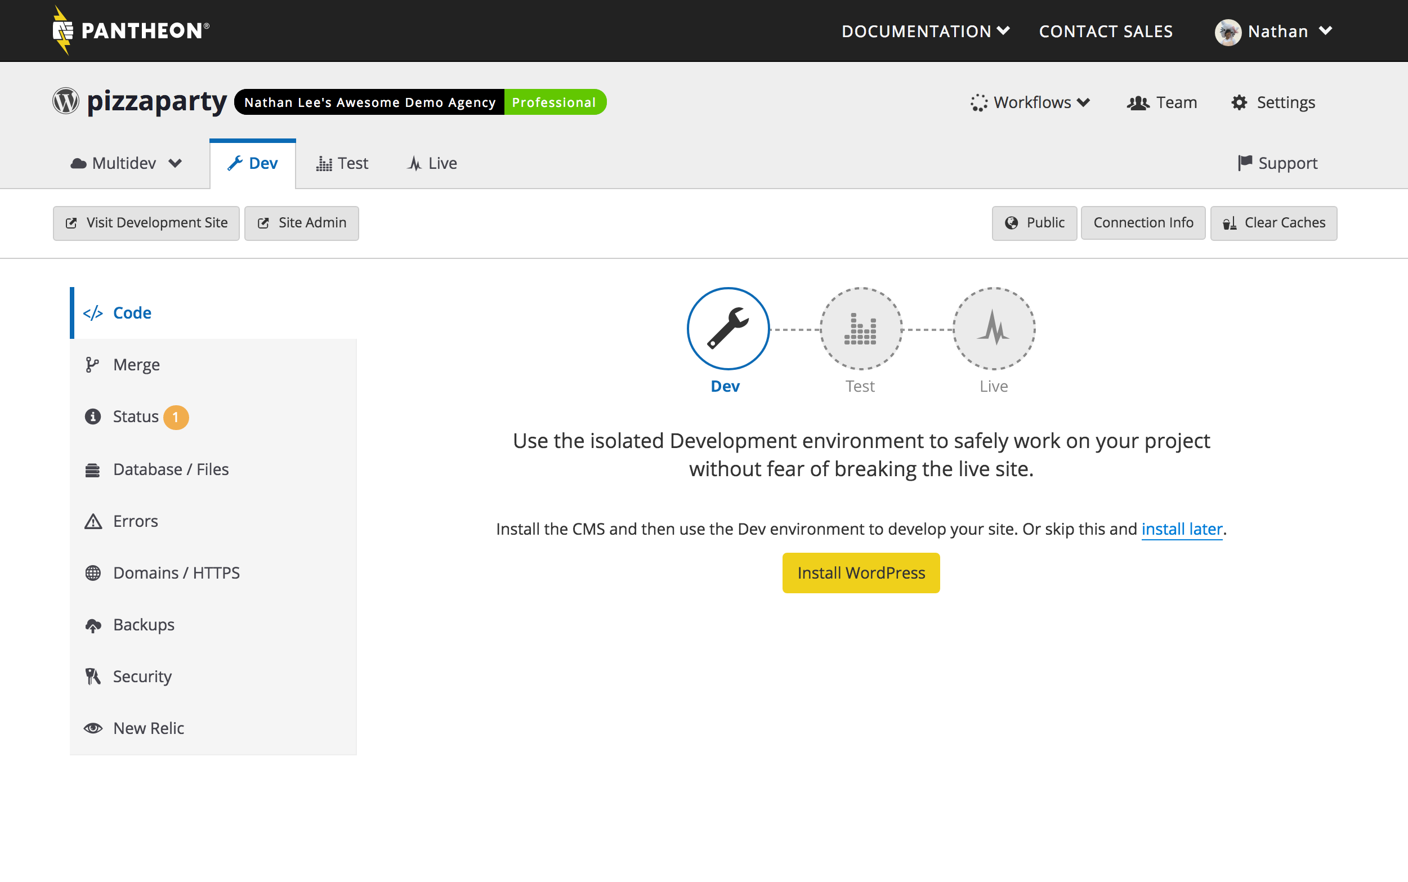Screen dimensions: 1408x882
Task: Switch to the Dev environment tab
Action: [x=253, y=163]
